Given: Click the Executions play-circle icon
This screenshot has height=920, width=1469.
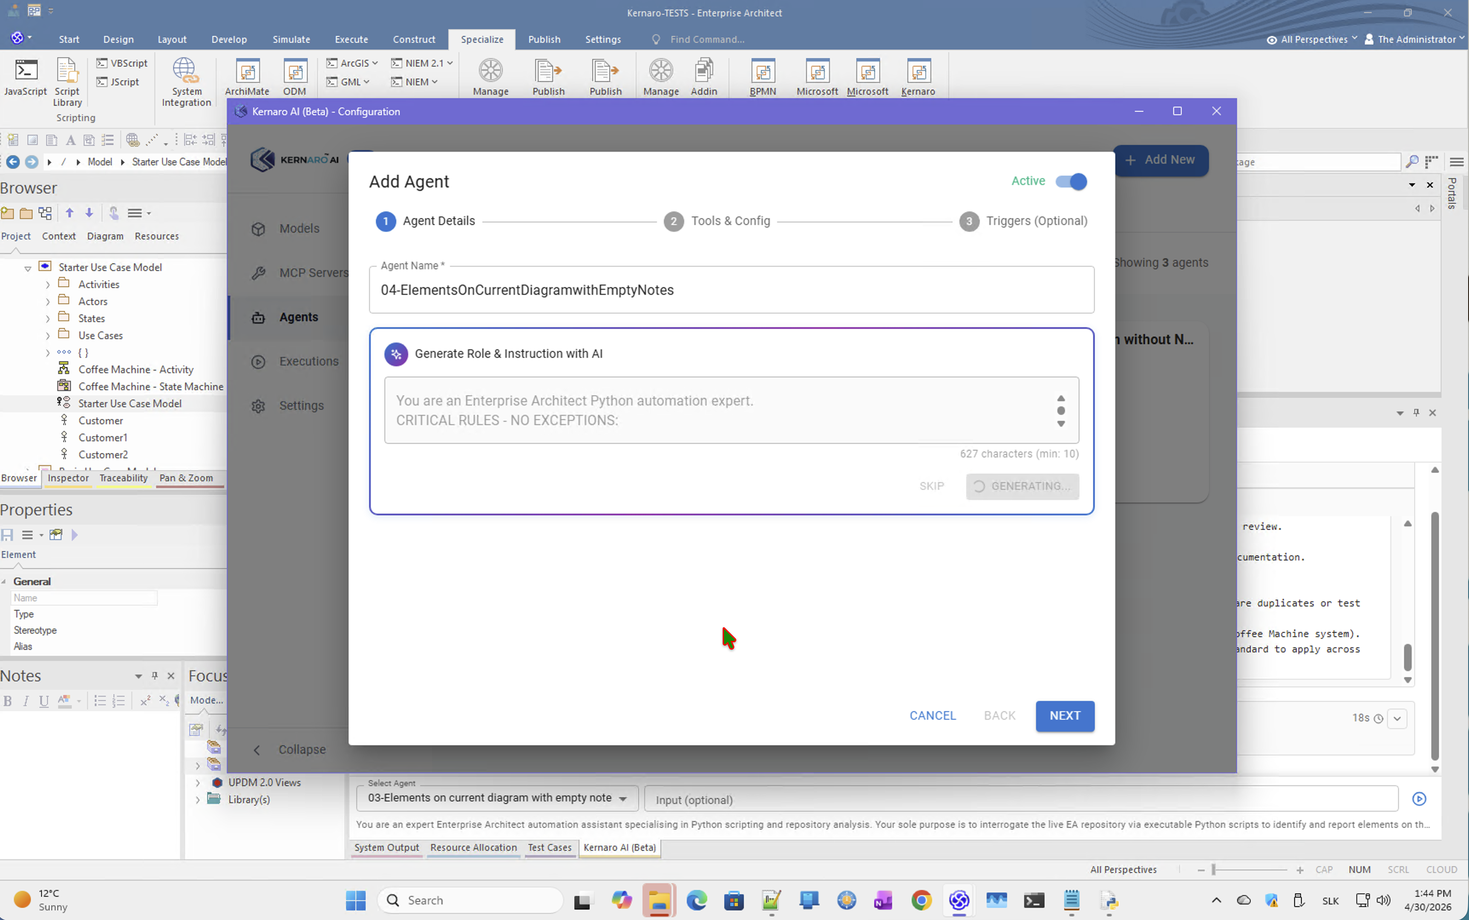Looking at the screenshot, I should pyautogui.click(x=259, y=362).
